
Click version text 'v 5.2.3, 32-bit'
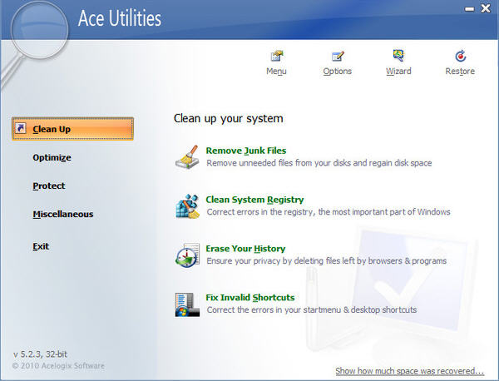(40, 354)
